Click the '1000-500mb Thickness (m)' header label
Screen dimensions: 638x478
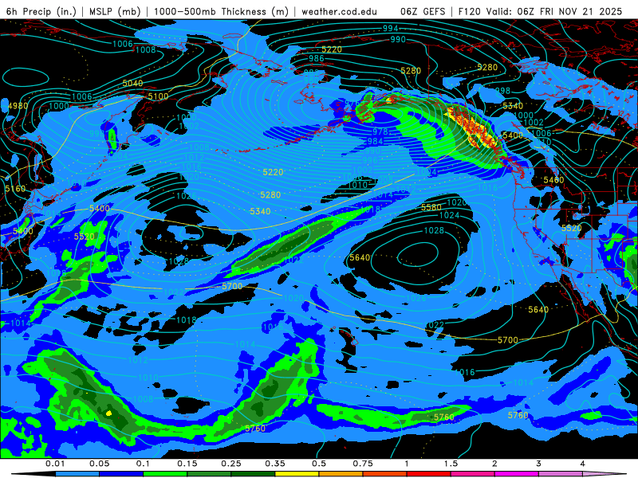point(222,11)
